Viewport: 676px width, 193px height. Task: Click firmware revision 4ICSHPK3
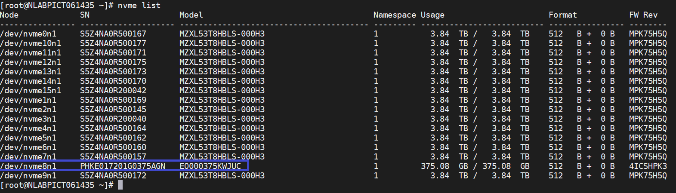(648, 166)
